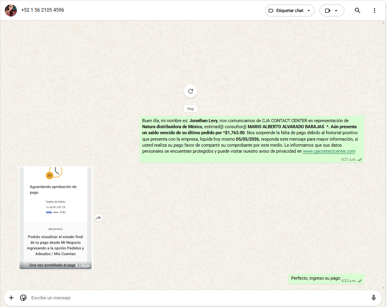The height and width of the screenshot is (307, 387).
Task: Open the www.cjacontactcenter.com link
Action: [x=329, y=151]
